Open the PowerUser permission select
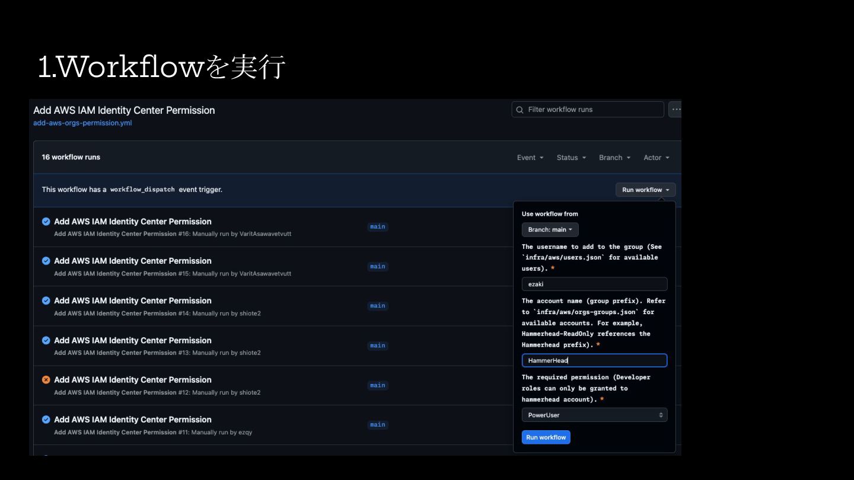854x480 pixels. tap(594, 415)
